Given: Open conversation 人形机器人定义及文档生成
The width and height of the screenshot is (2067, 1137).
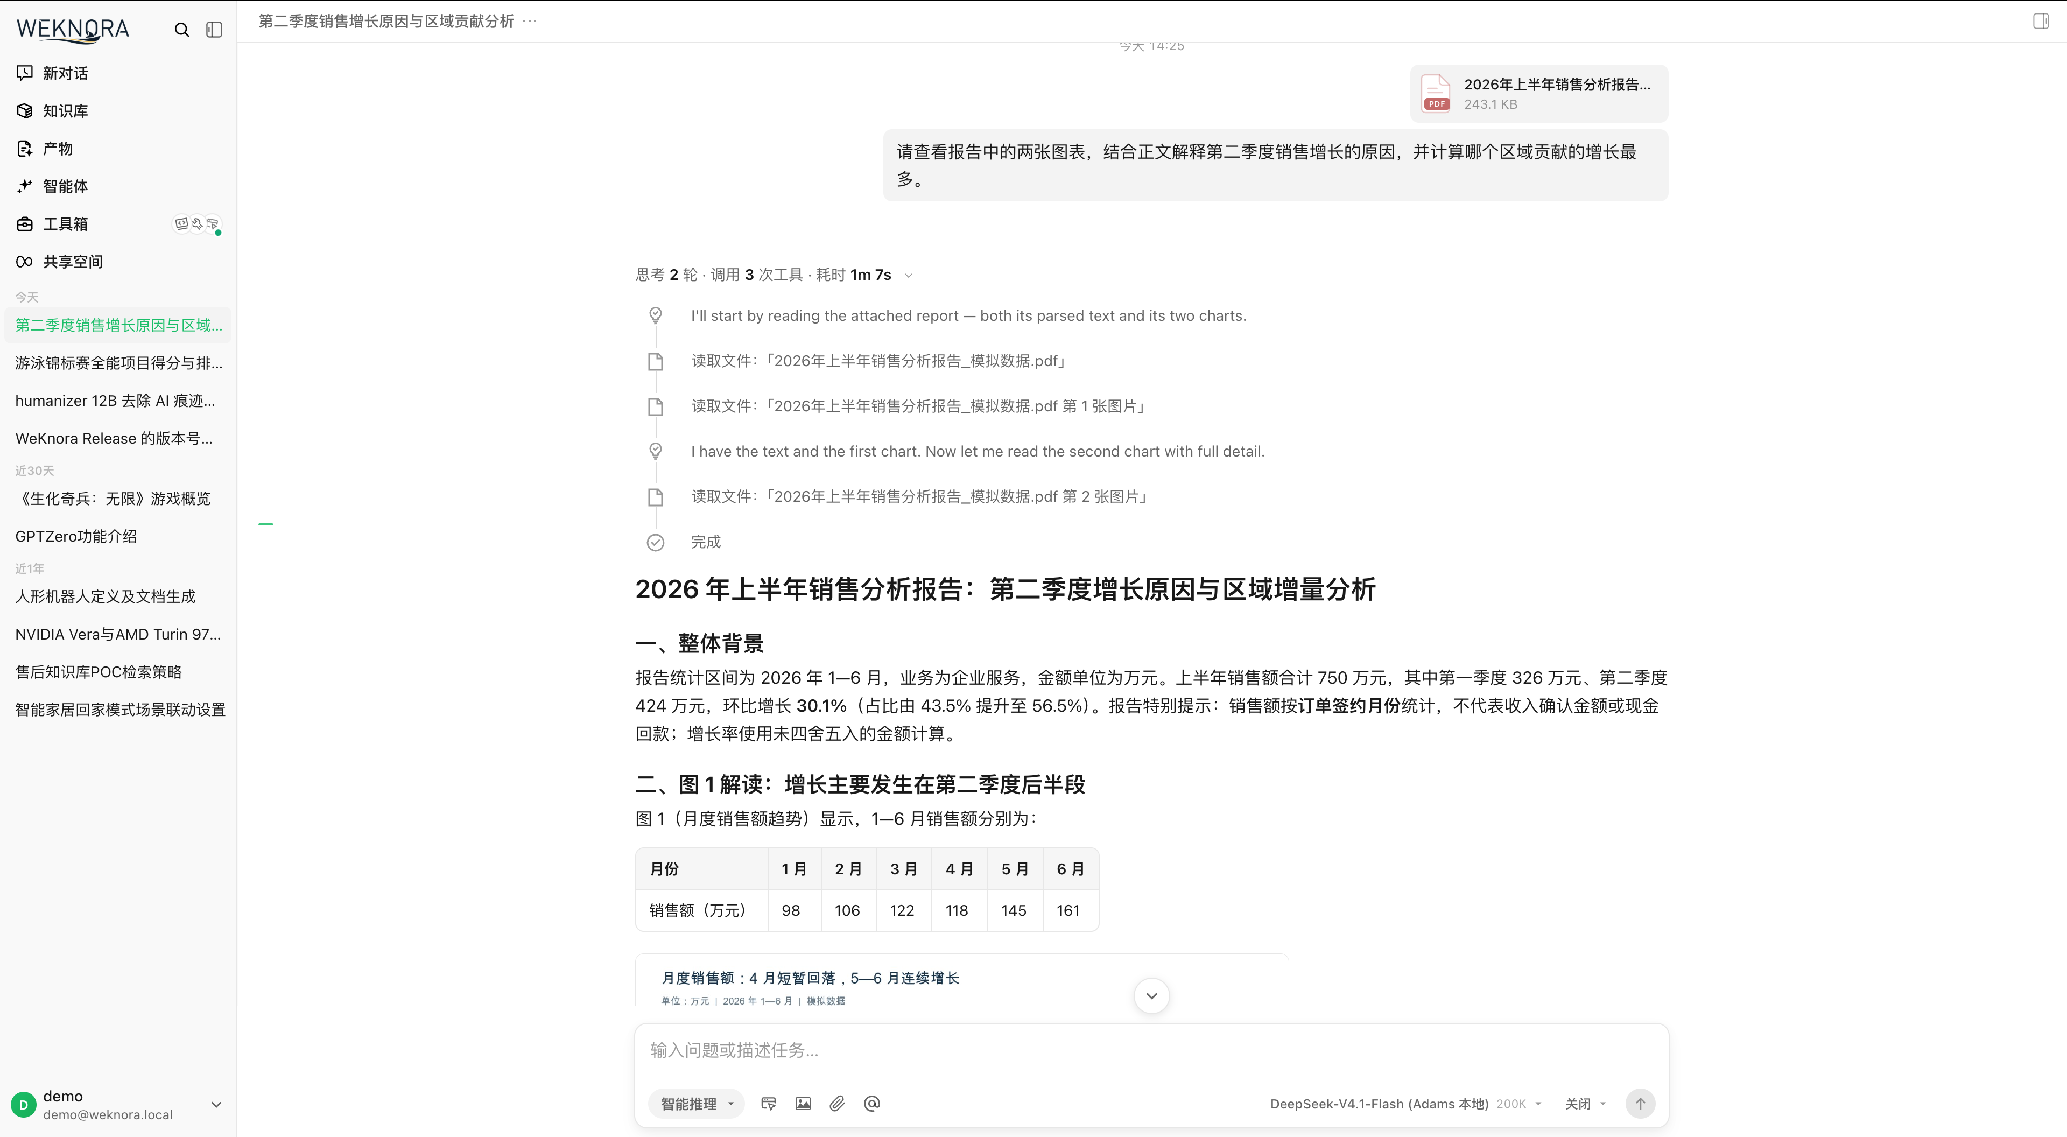Looking at the screenshot, I should pyautogui.click(x=118, y=596).
